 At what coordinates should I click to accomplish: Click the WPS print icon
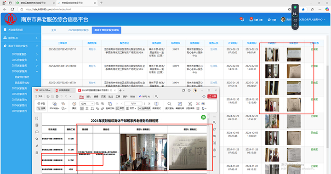[x=57, y=96]
